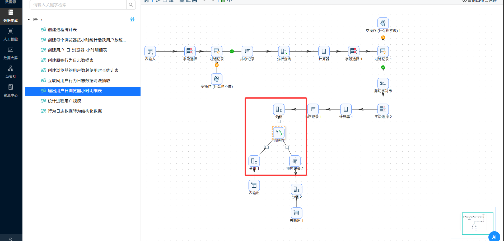This screenshot has width=504, height=241.
Task: Select the 值映射 node
Action: tap(279, 132)
